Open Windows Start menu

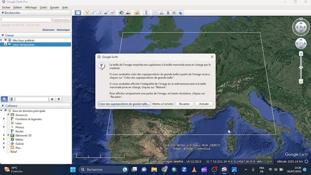coord(73,170)
